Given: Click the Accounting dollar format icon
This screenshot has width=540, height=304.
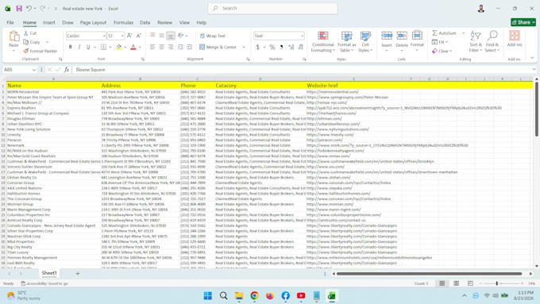Looking at the screenshot, I should pyautogui.click(x=257, y=47).
